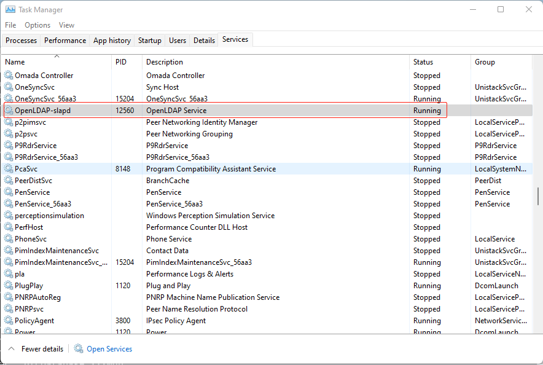The image size is (543, 365).
Task: Click the PcaSvc service icon
Action: [x=9, y=168]
